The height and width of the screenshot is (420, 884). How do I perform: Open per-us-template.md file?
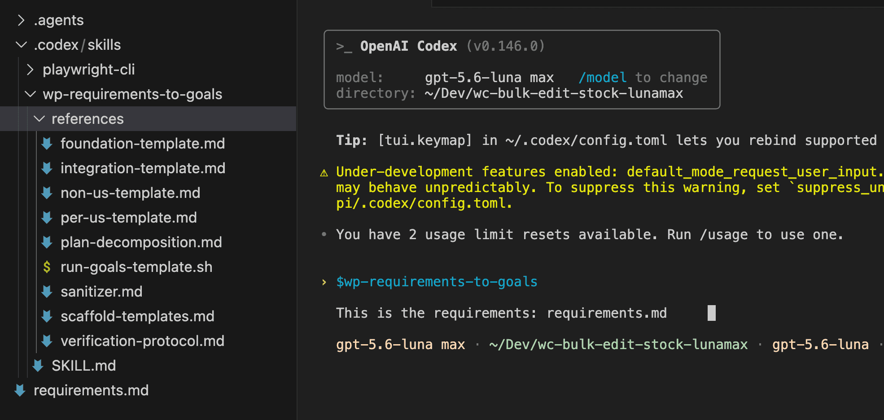coord(128,218)
